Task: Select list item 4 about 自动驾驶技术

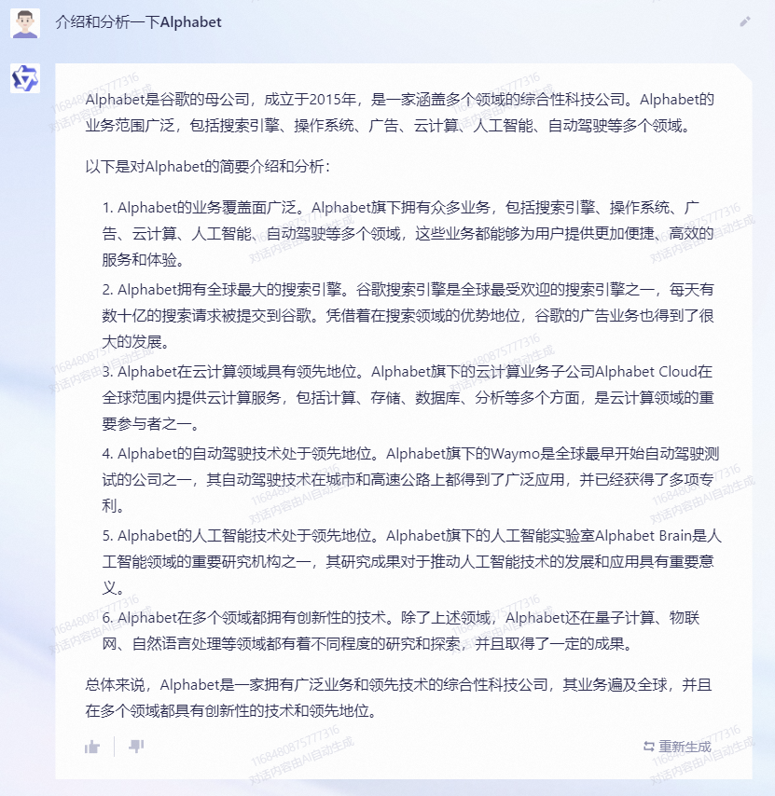Action: pyautogui.click(x=410, y=480)
